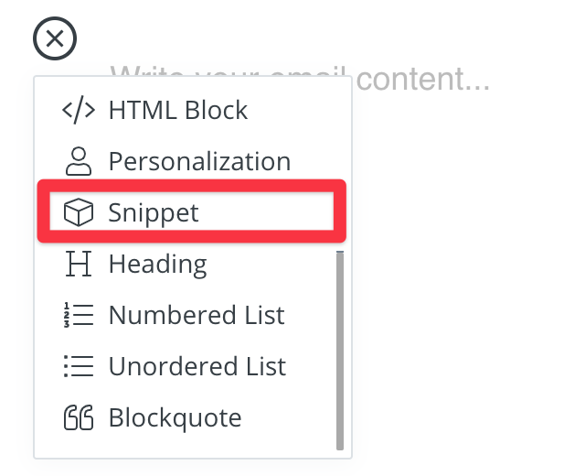This screenshot has width=585, height=476.
Task: Pick the Heading menu entry text
Action: click(x=157, y=265)
